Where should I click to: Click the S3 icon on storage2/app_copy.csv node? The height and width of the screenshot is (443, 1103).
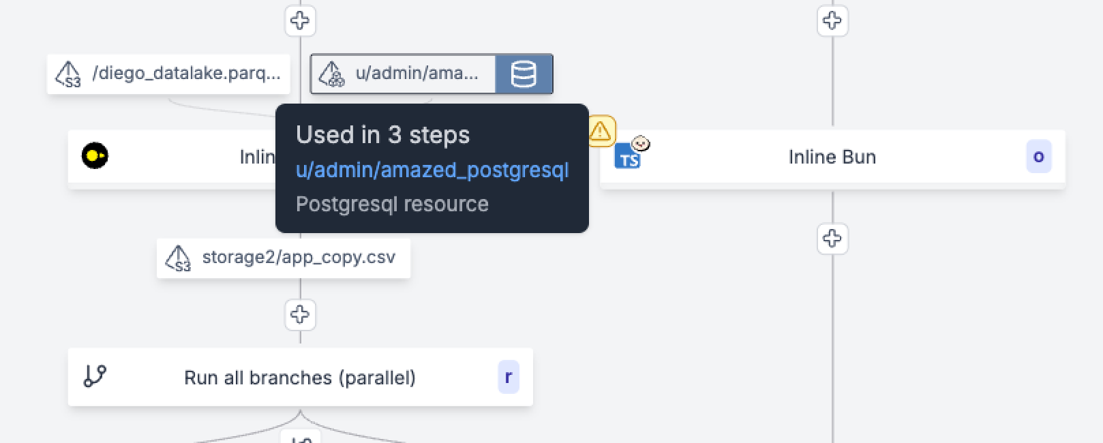pyautogui.click(x=179, y=258)
